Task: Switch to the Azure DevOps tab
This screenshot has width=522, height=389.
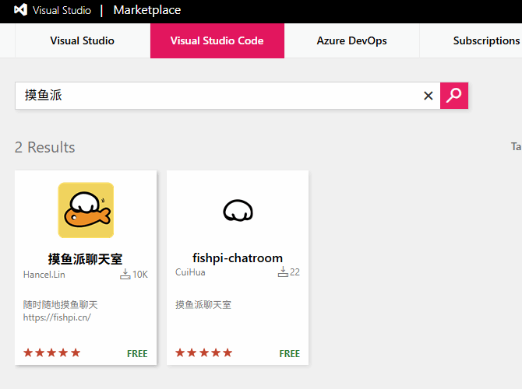Action: (351, 40)
